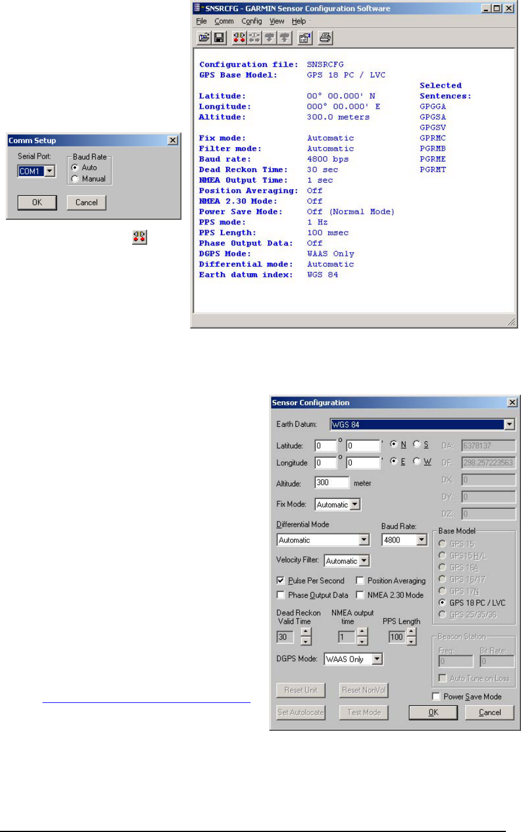521x832 pixels.
Task: Click the SNSRCFG title bar application icon
Action: pos(198,8)
